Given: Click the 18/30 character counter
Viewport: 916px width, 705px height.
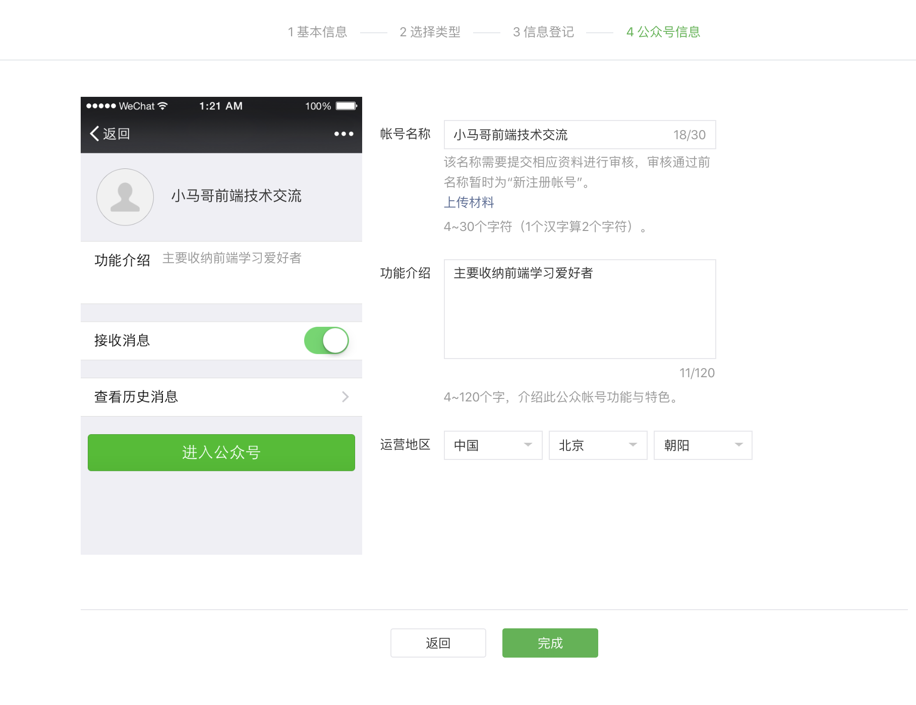Looking at the screenshot, I should tap(689, 135).
